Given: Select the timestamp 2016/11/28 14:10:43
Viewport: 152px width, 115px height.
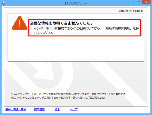Looking at the screenshot, I should click(131, 11).
